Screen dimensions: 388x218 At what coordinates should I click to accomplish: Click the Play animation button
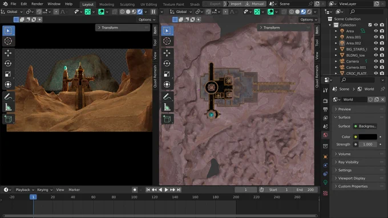click(x=166, y=190)
